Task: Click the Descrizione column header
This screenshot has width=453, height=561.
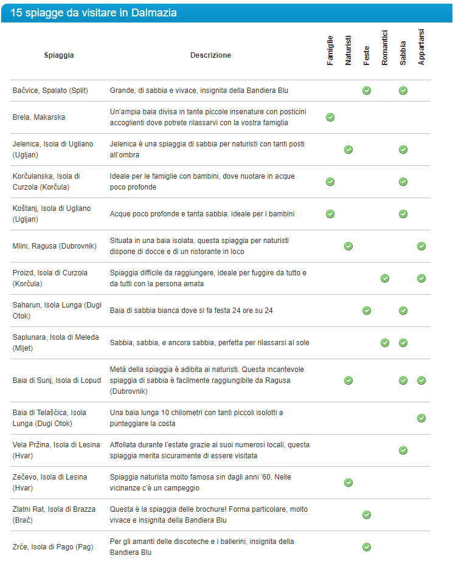Action: (x=210, y=55)
